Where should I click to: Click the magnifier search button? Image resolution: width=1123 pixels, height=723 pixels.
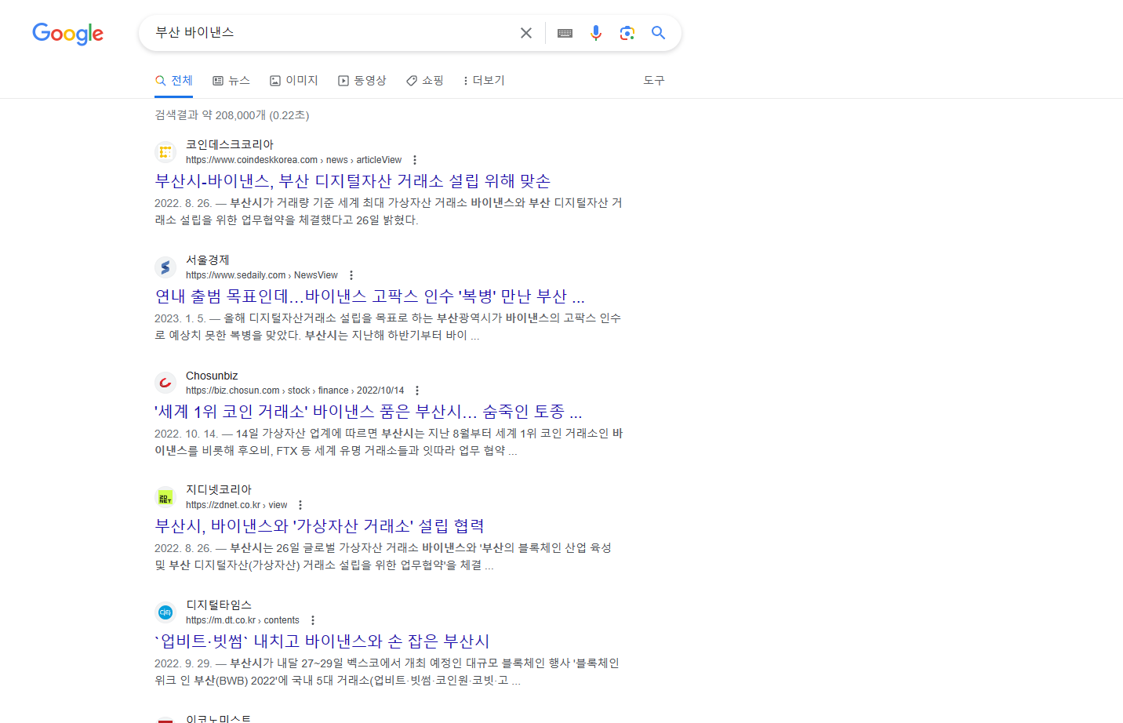pos(658,33)
